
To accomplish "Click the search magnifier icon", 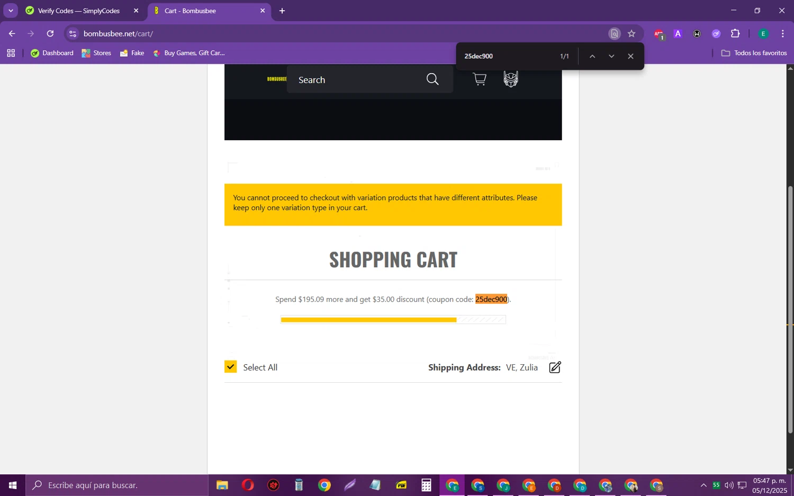I will tap(432, 79).
